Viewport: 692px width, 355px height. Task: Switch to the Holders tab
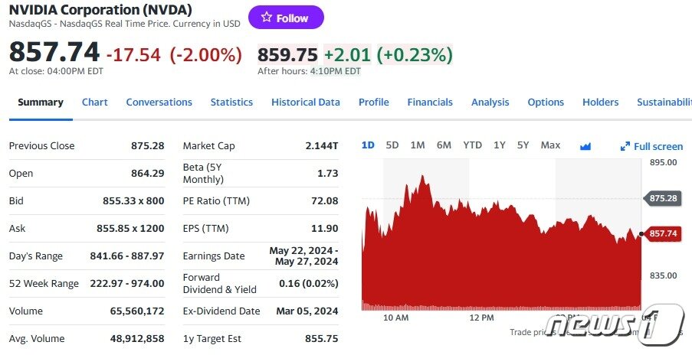600,103
